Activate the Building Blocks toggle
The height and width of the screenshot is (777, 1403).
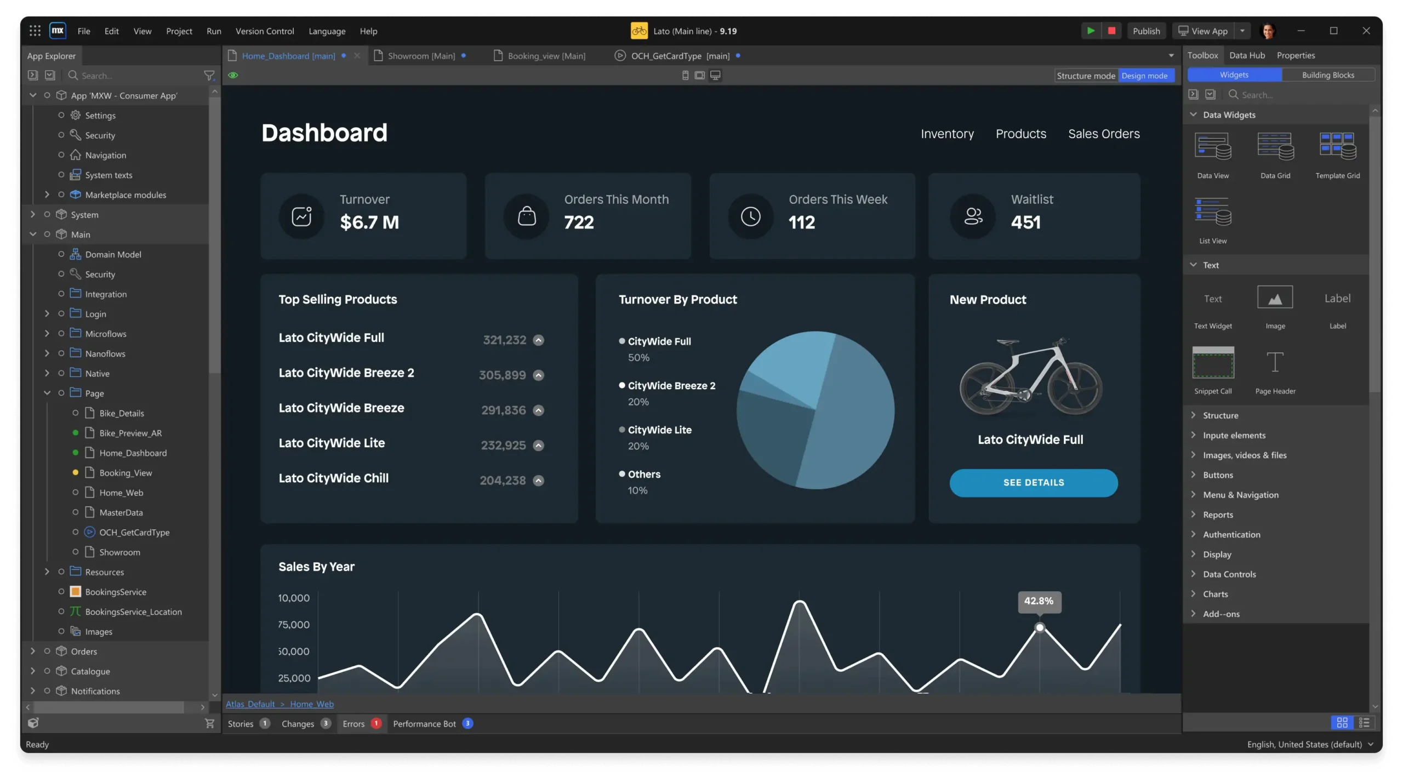point(1328,74)
